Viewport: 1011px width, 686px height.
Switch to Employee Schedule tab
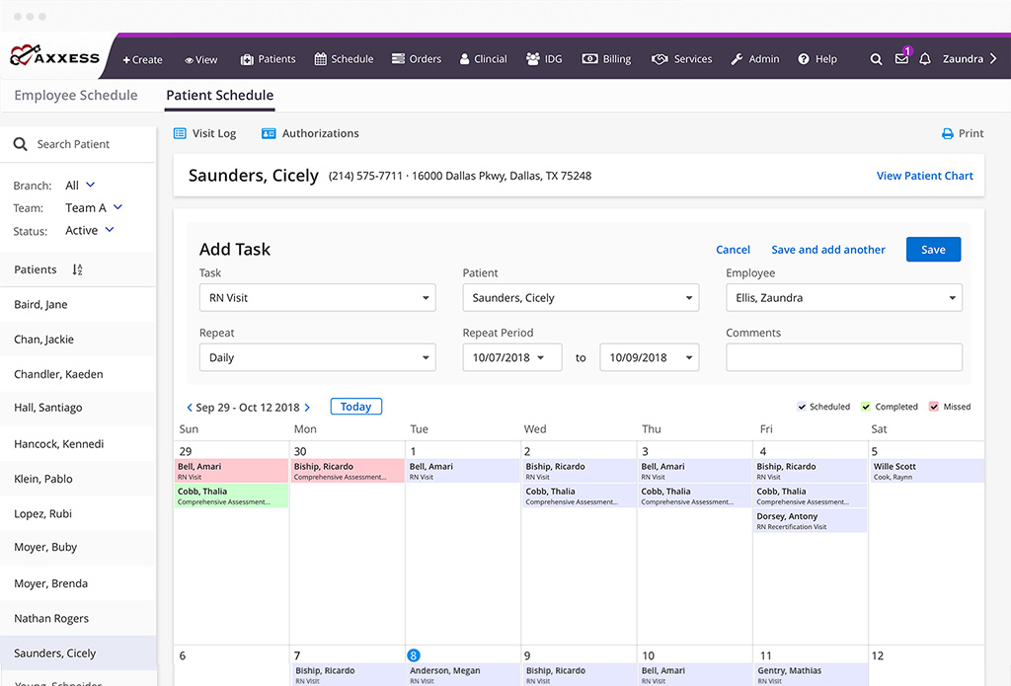[x=76, y=96]
